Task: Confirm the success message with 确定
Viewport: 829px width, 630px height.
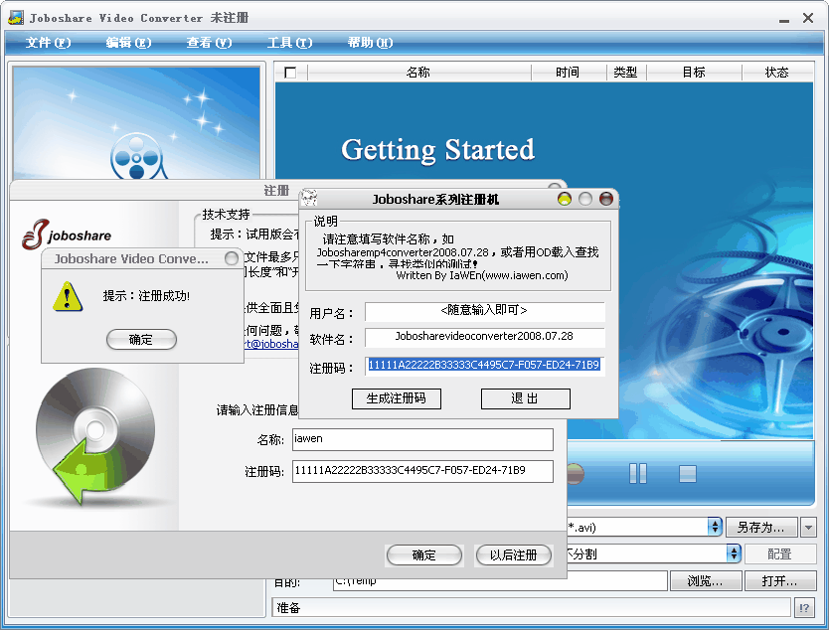Action: pos(141,340)
